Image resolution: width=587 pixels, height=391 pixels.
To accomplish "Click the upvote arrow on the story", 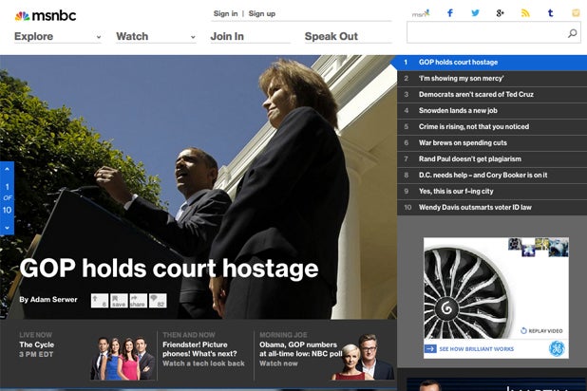I will click(x=100, y=300).
